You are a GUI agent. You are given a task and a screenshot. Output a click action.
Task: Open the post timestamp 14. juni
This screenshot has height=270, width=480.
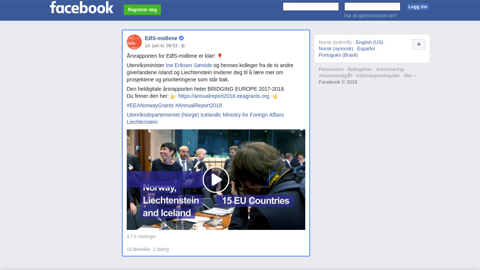click(x=161, y=46)
